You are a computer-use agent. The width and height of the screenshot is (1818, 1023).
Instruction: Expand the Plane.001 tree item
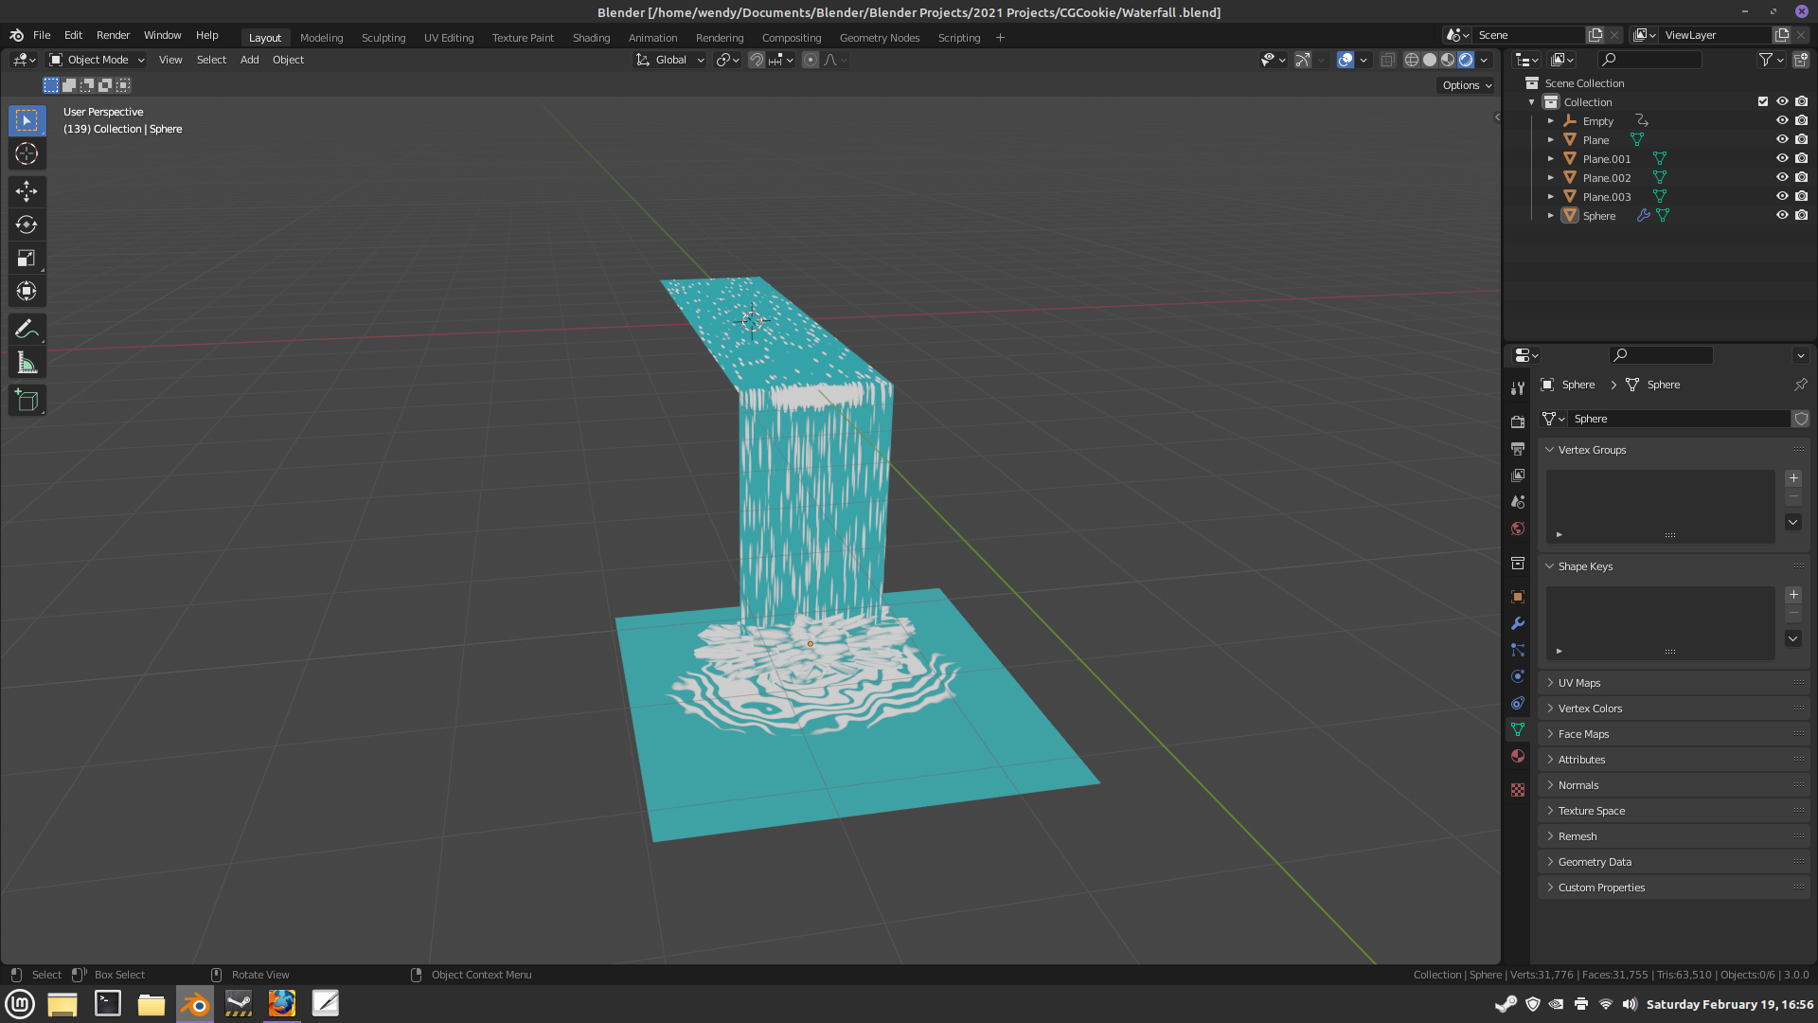point(1550,159)
